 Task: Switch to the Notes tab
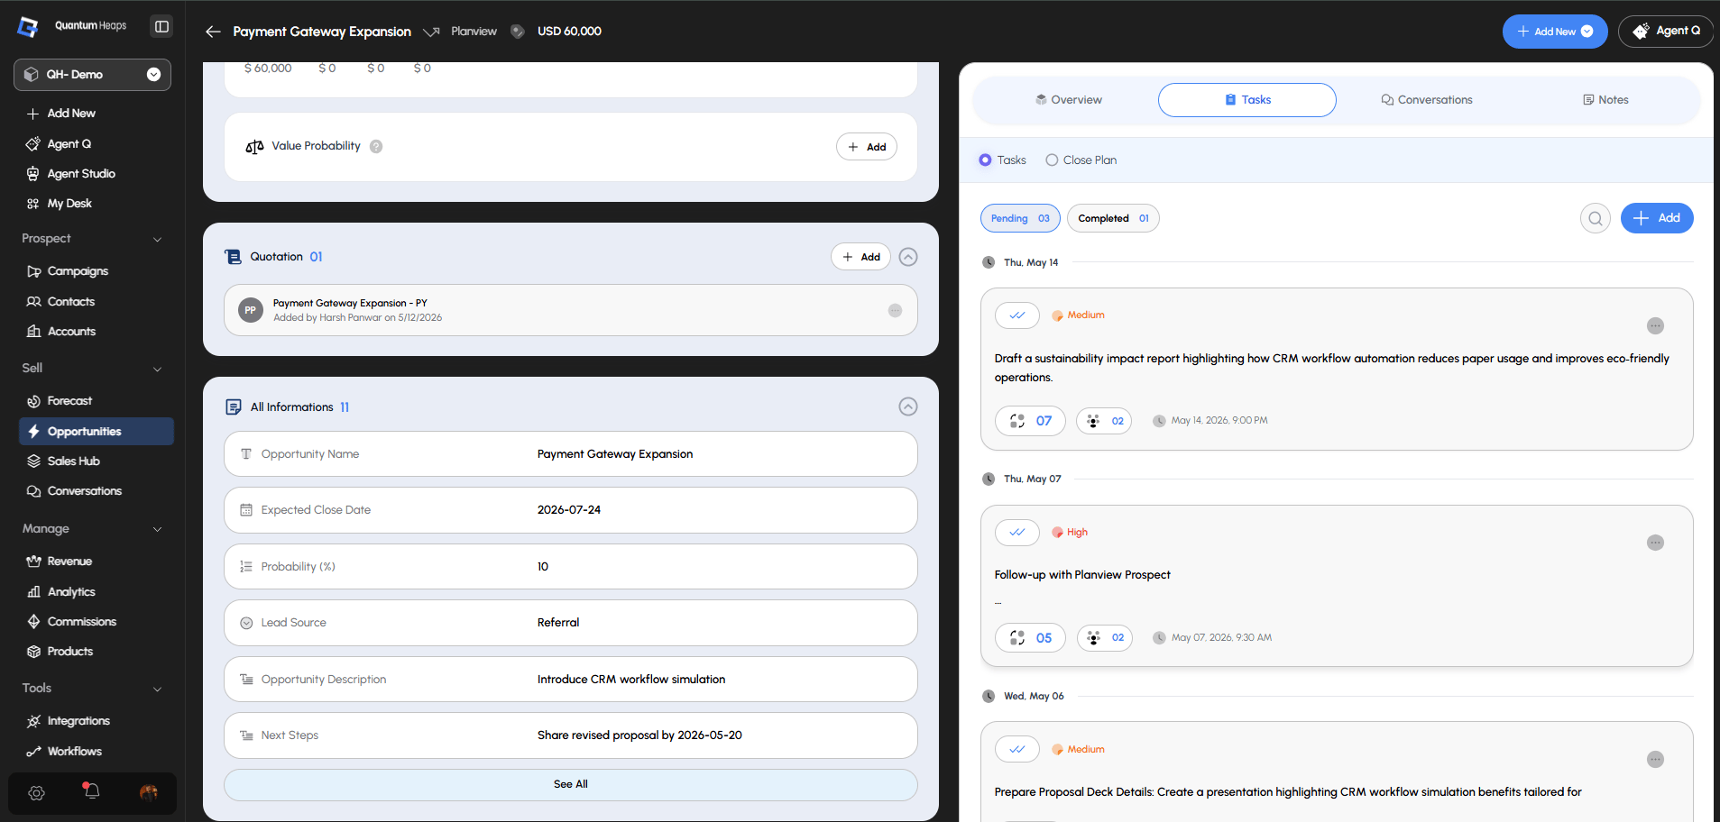point(1605,100)
